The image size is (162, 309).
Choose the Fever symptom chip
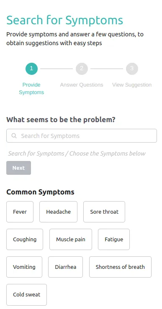[20, 212]
